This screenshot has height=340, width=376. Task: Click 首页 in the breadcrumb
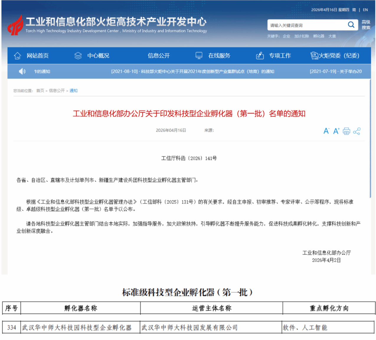[40, 91]
